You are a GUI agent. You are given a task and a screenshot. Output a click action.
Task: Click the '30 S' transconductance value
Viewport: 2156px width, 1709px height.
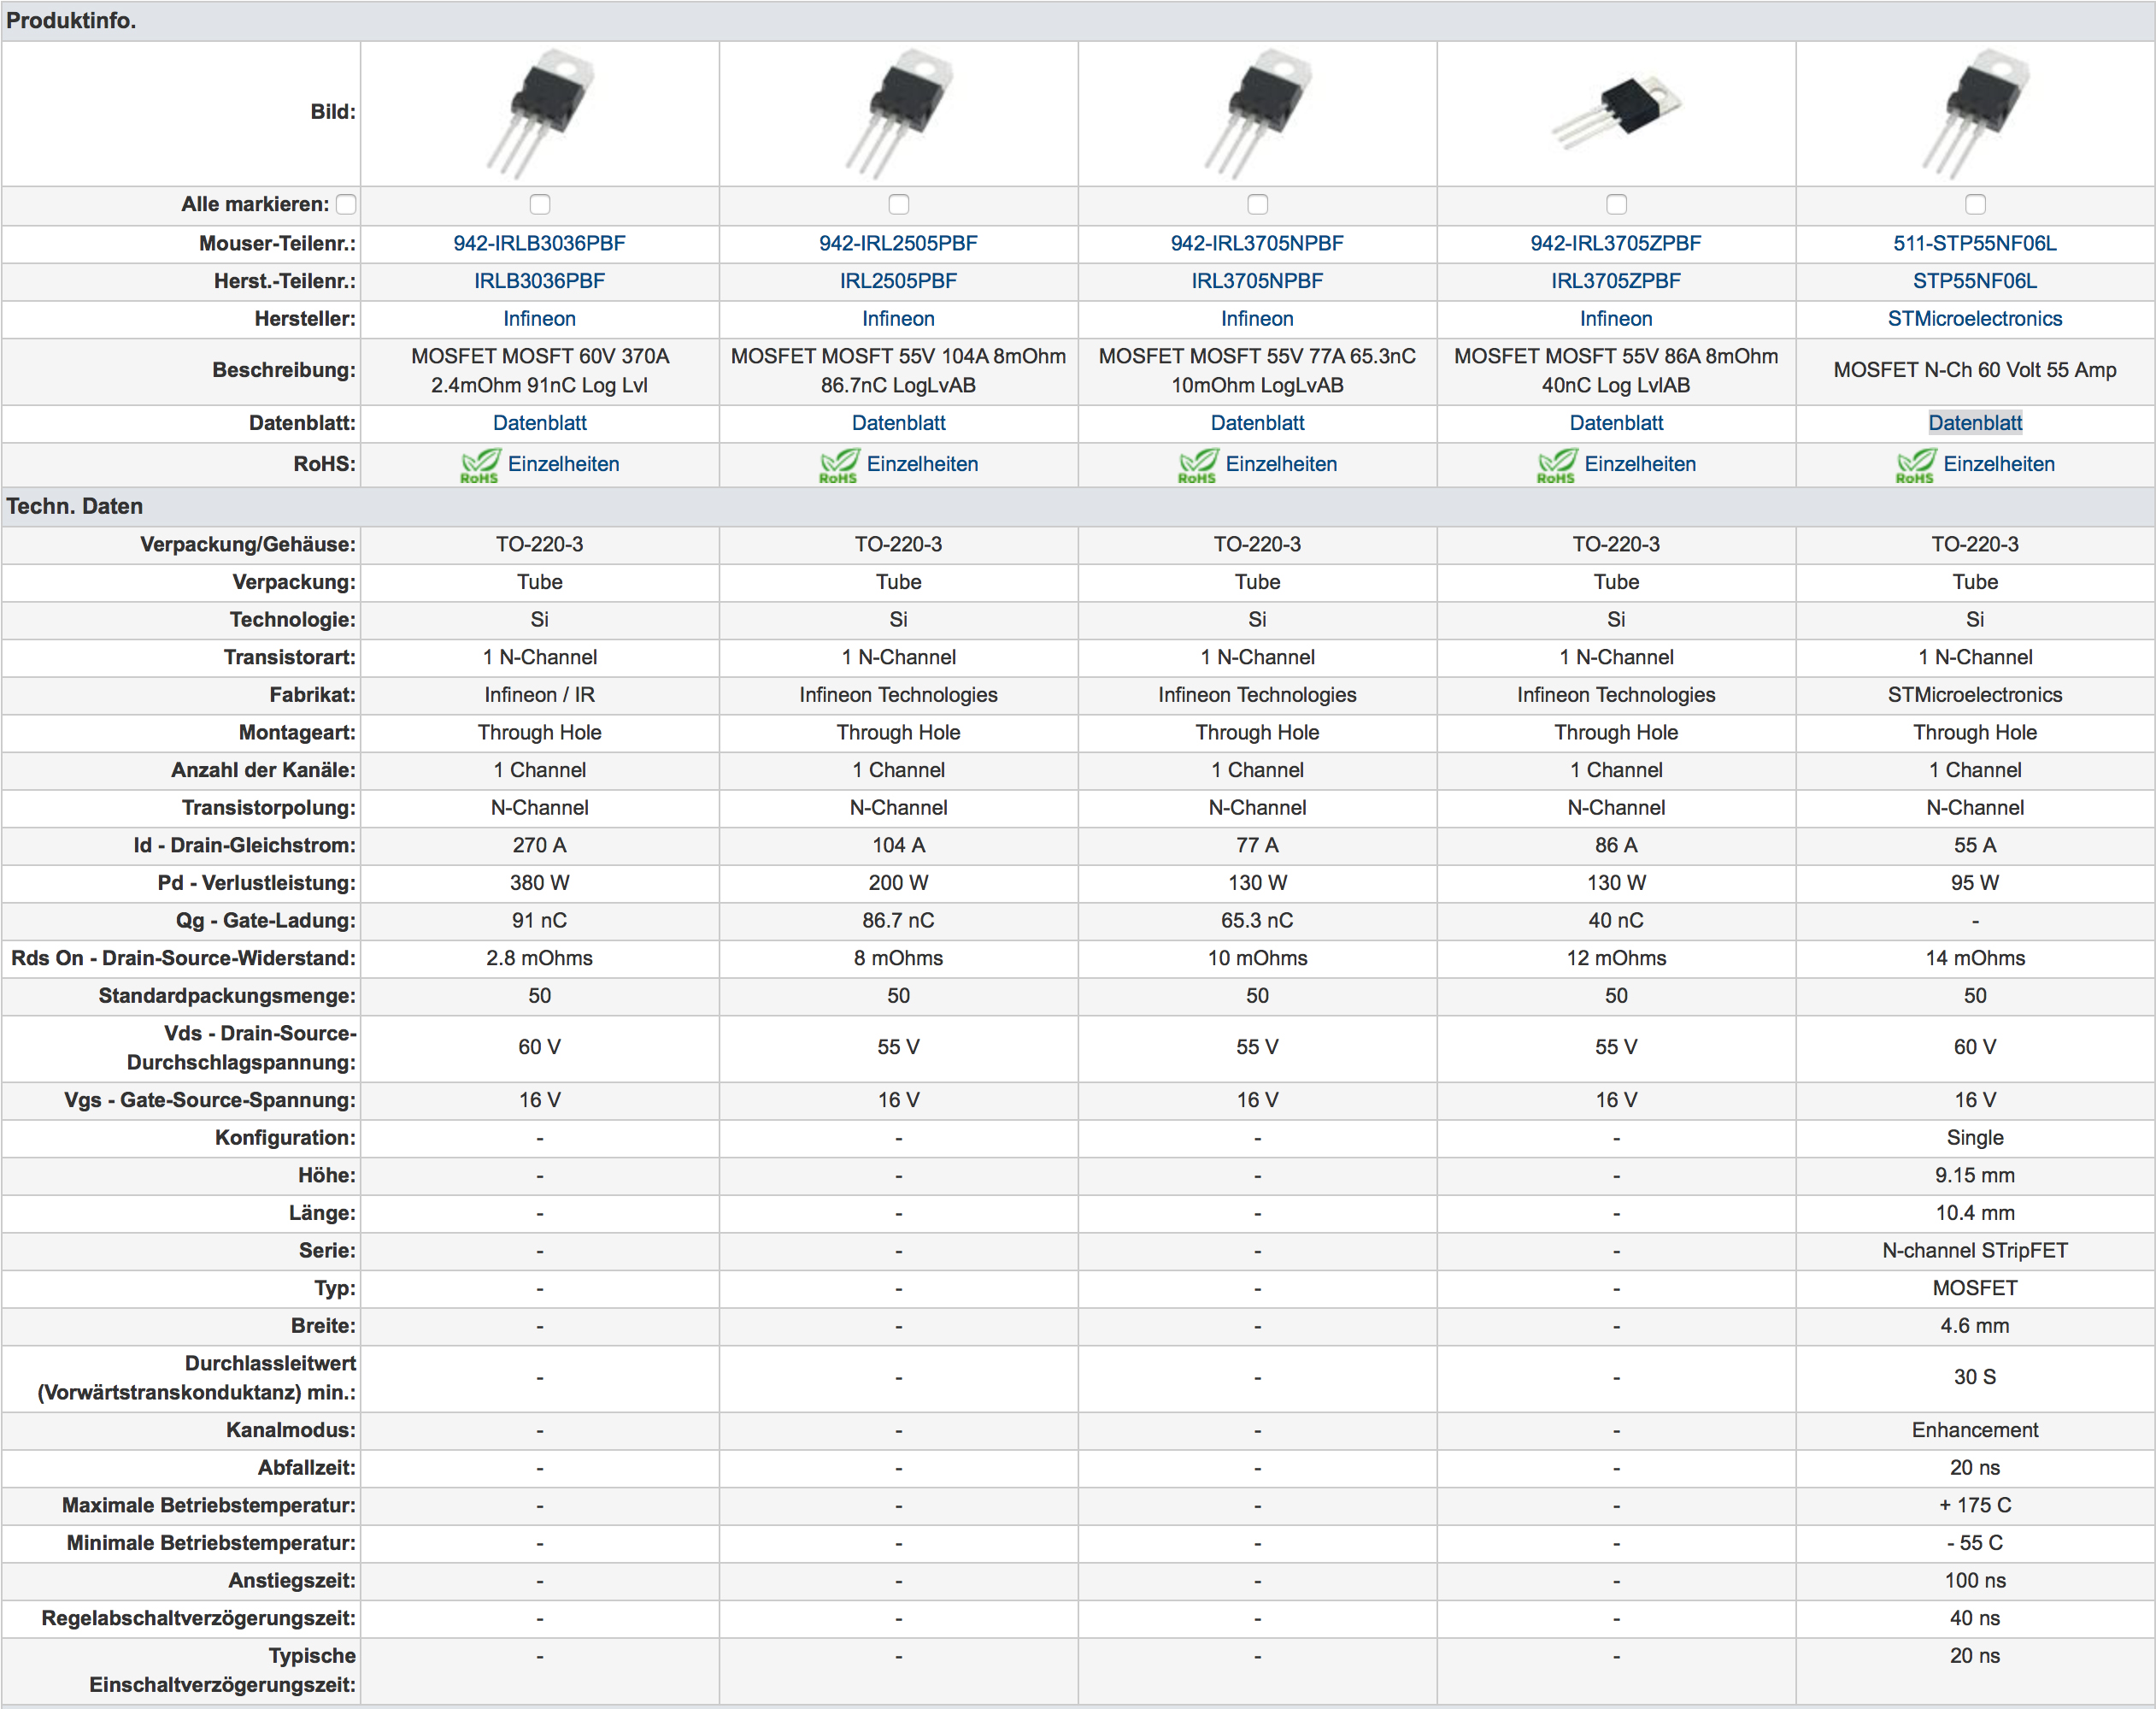point(1976,1378)
